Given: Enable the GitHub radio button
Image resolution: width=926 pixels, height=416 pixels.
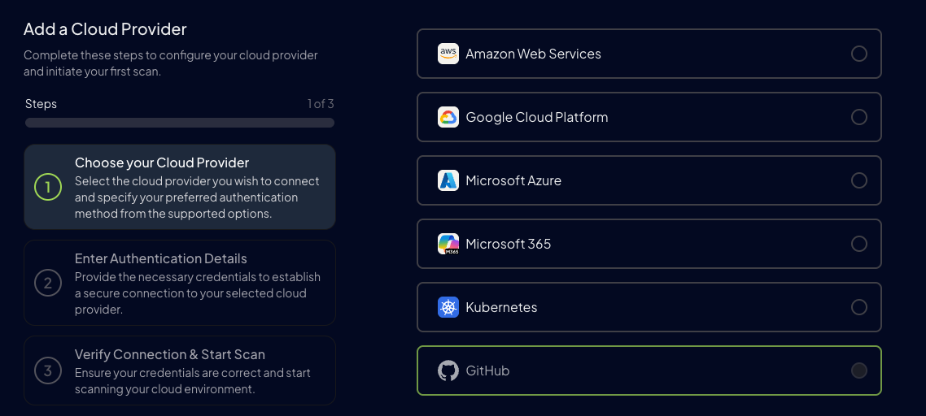Looking at the screenshot, I should (858, 370).
